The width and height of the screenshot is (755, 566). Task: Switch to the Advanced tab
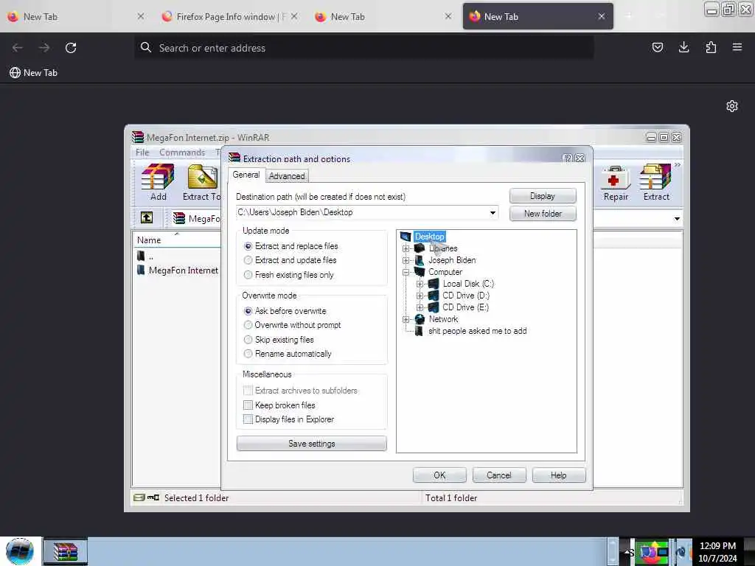point(287,175)
